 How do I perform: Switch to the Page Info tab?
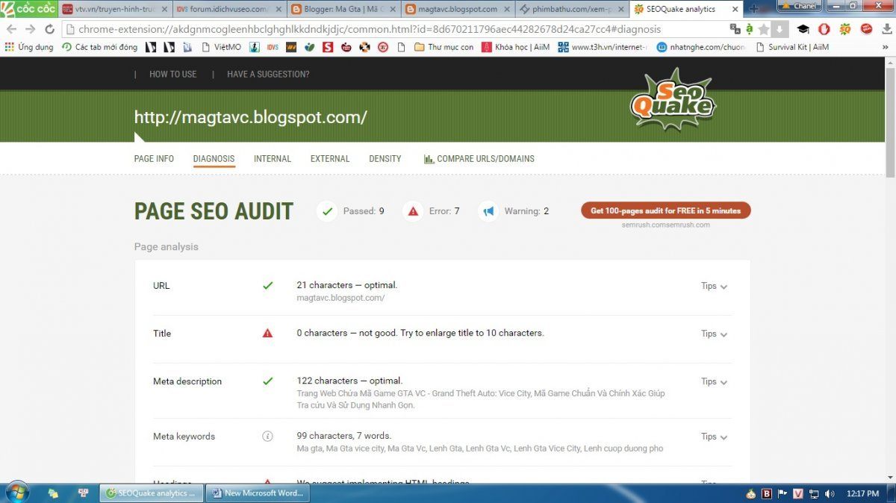[x=154, y=159]
